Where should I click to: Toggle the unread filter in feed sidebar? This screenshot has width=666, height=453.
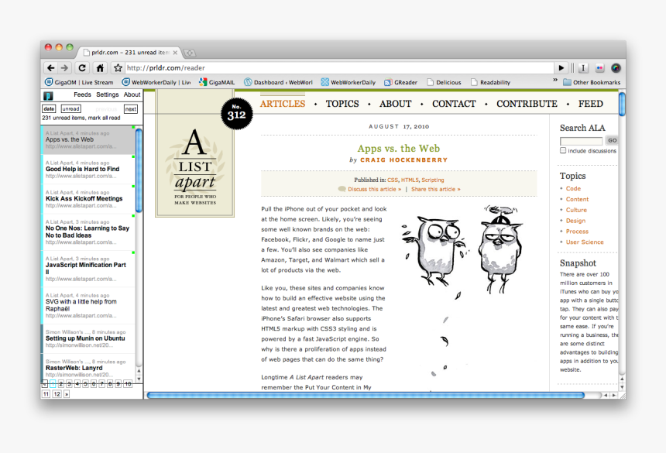70,109
